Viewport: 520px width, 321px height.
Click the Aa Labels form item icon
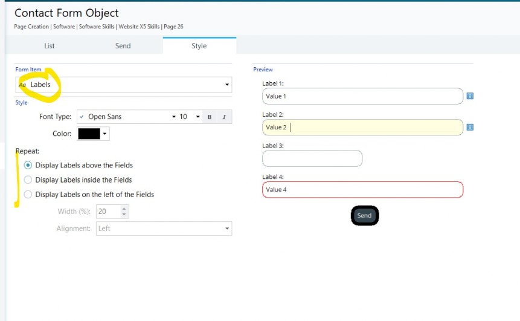[x=22, y=85]
